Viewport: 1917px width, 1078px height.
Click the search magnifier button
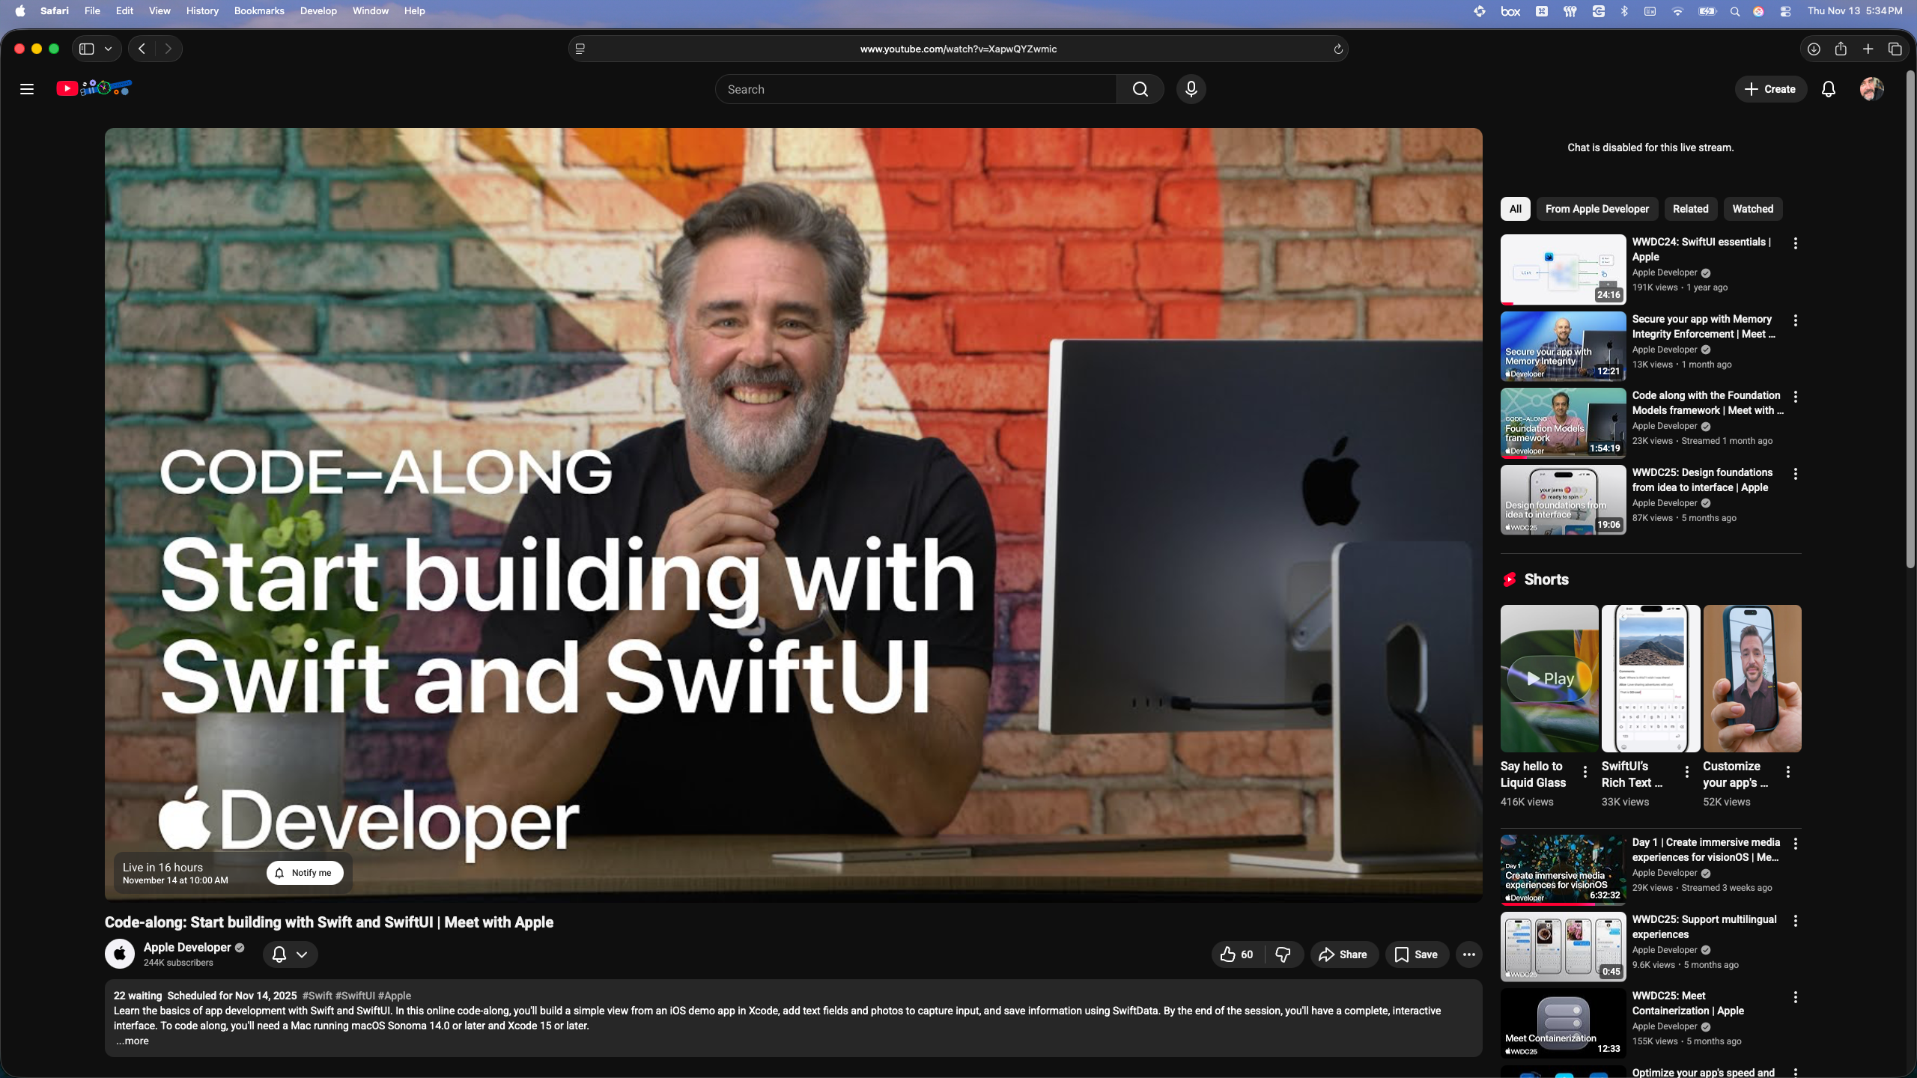tap(1140, 89)
